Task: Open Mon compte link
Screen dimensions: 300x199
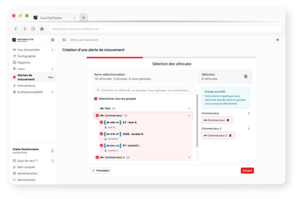Action: (26, 167)
